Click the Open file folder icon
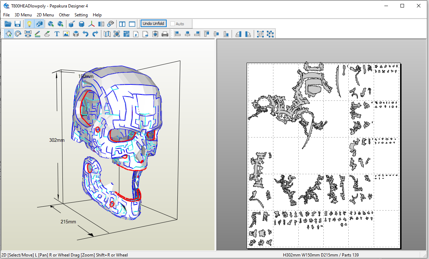Screen dimensions: 429x259 coord(8,24)
